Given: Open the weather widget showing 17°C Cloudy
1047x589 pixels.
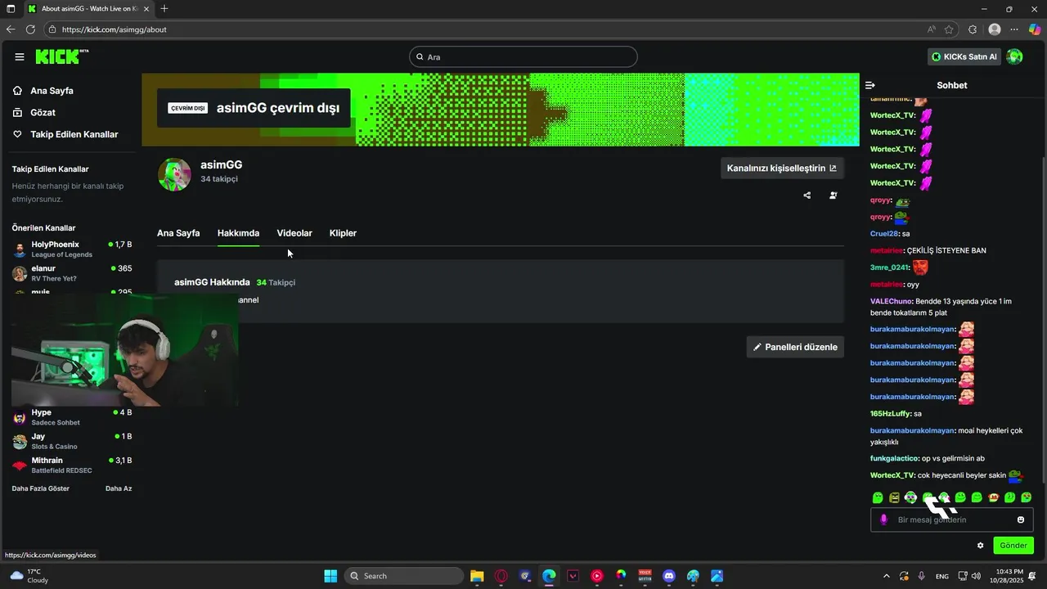Looking at the screenshot, I should [x=29, y=576].
